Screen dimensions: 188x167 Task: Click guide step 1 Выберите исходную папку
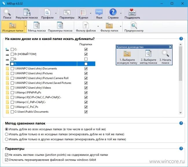127,57
